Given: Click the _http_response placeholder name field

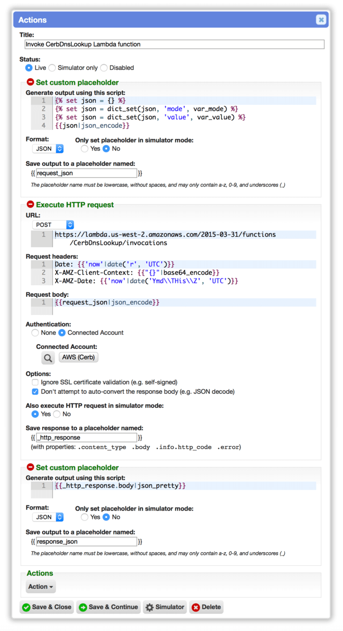Looking at the screenshot, I should tap(86, 438).
